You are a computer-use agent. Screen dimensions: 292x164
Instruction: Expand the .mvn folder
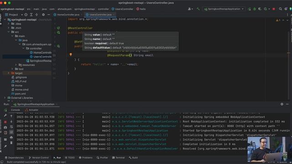pyautogui.click(x=9, y=28)
